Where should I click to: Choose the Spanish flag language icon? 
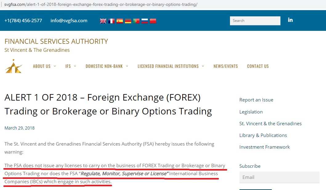(119, 21)
